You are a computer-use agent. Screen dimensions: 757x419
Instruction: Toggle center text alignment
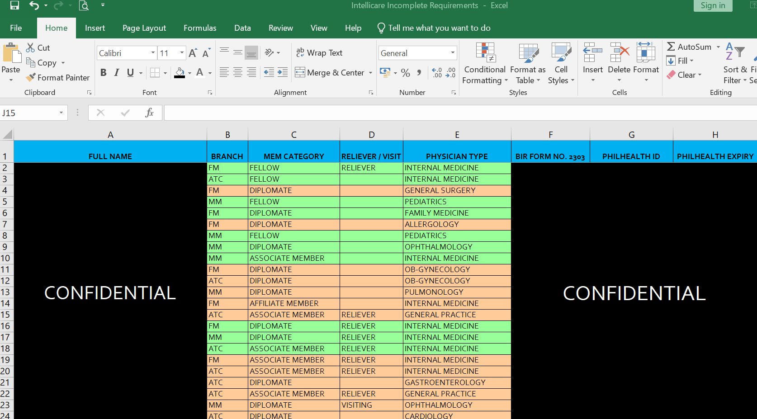click(237, 72)
